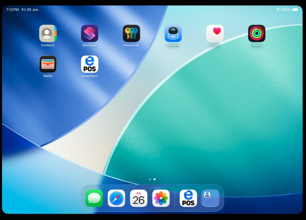The width and height of the screenshot is (306, 220).
Task: Open Messages in the dock
Action: pos(94,198)
